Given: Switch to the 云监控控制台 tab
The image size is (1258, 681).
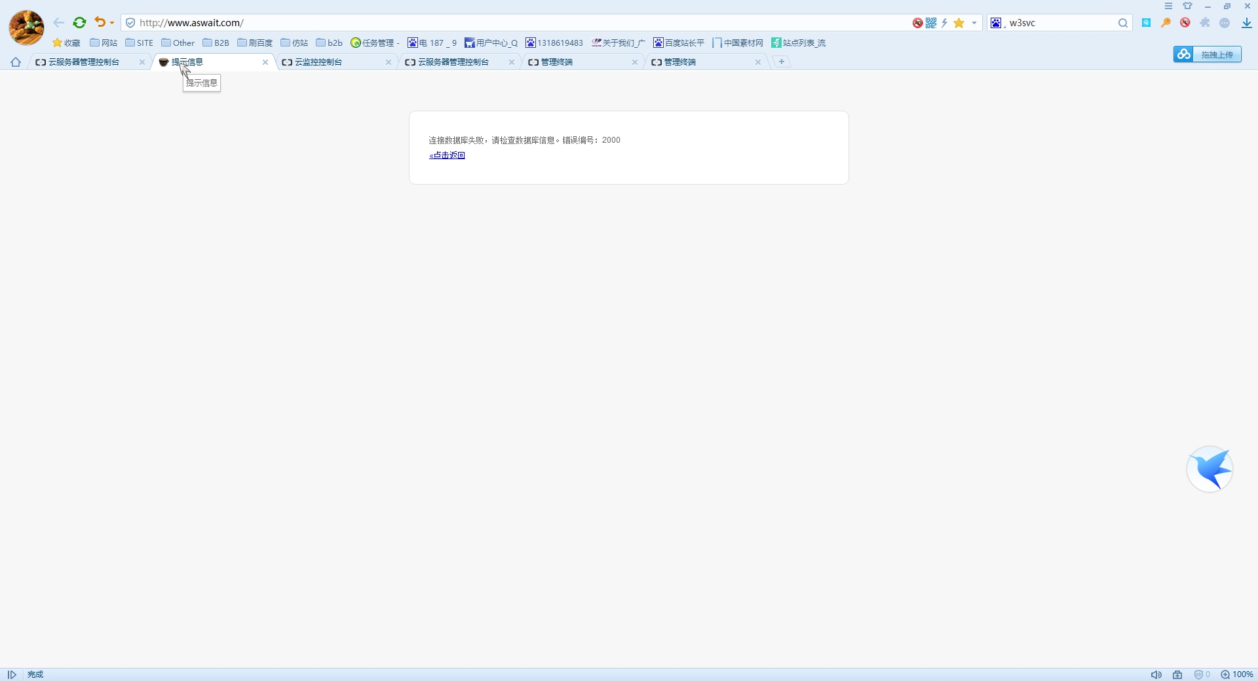Looking at the screenshot, I should [x=318, y=62].
